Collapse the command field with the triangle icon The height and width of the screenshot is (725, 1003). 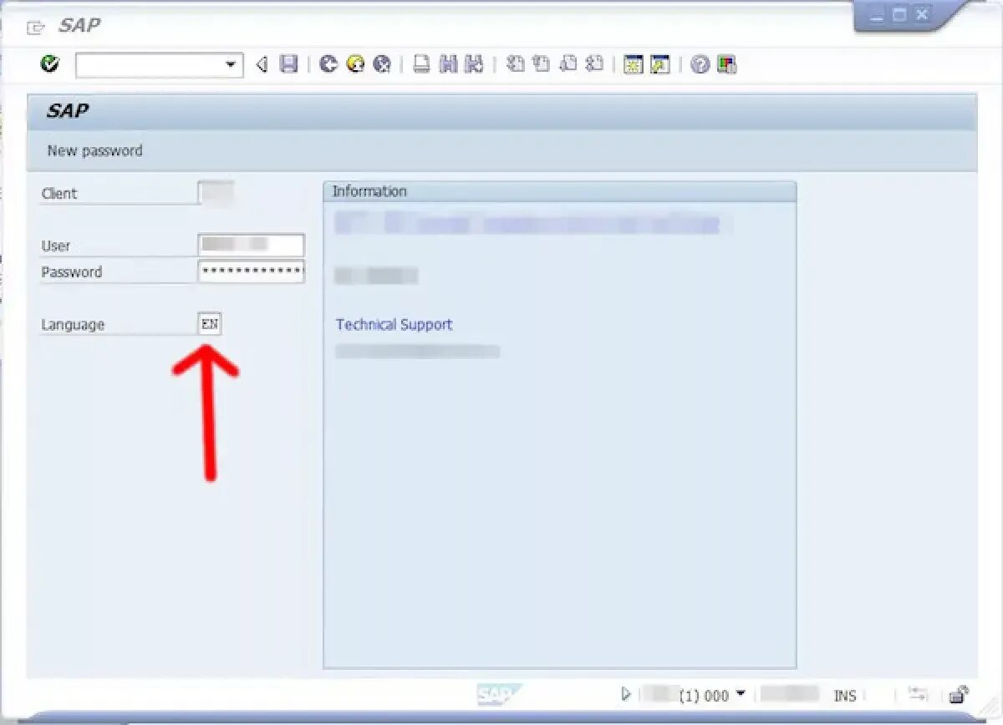click(x=262, y=64)
